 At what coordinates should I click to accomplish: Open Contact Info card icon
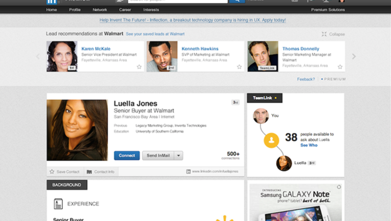[x=89, y=172]
